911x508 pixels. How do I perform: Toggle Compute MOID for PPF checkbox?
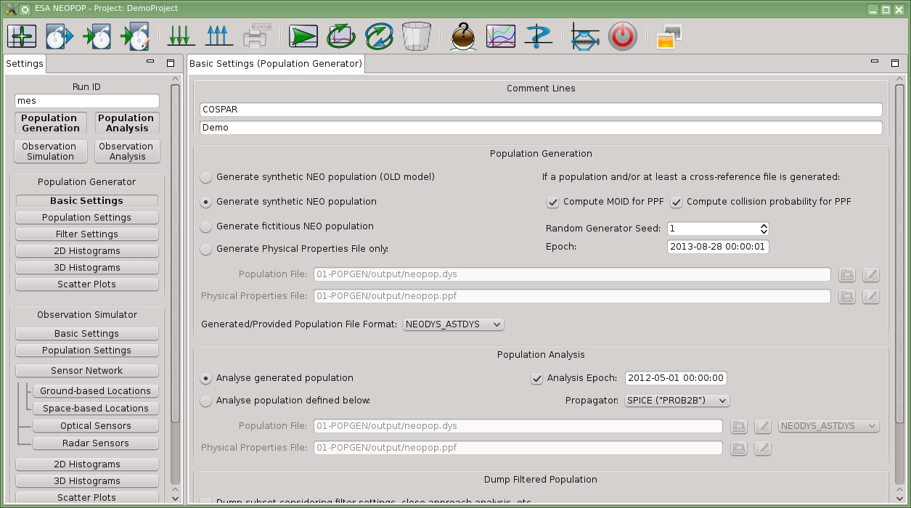(553, 202)
